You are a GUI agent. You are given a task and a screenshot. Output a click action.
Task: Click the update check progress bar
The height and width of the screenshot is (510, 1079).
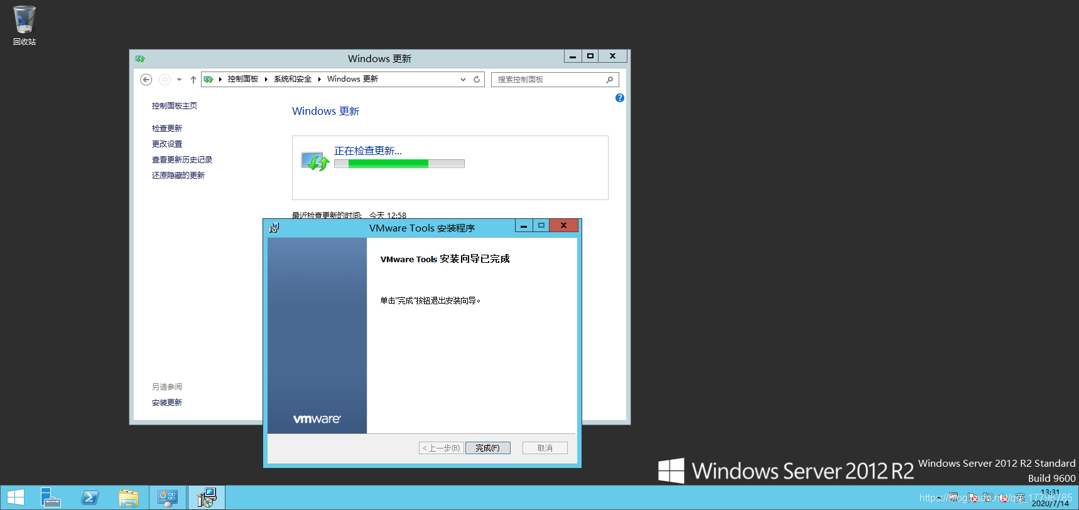pos(399,164)
